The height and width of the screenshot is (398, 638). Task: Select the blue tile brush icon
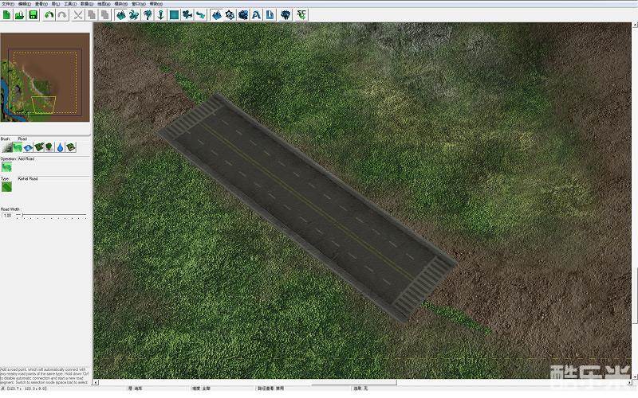click(x=28, y=147)
